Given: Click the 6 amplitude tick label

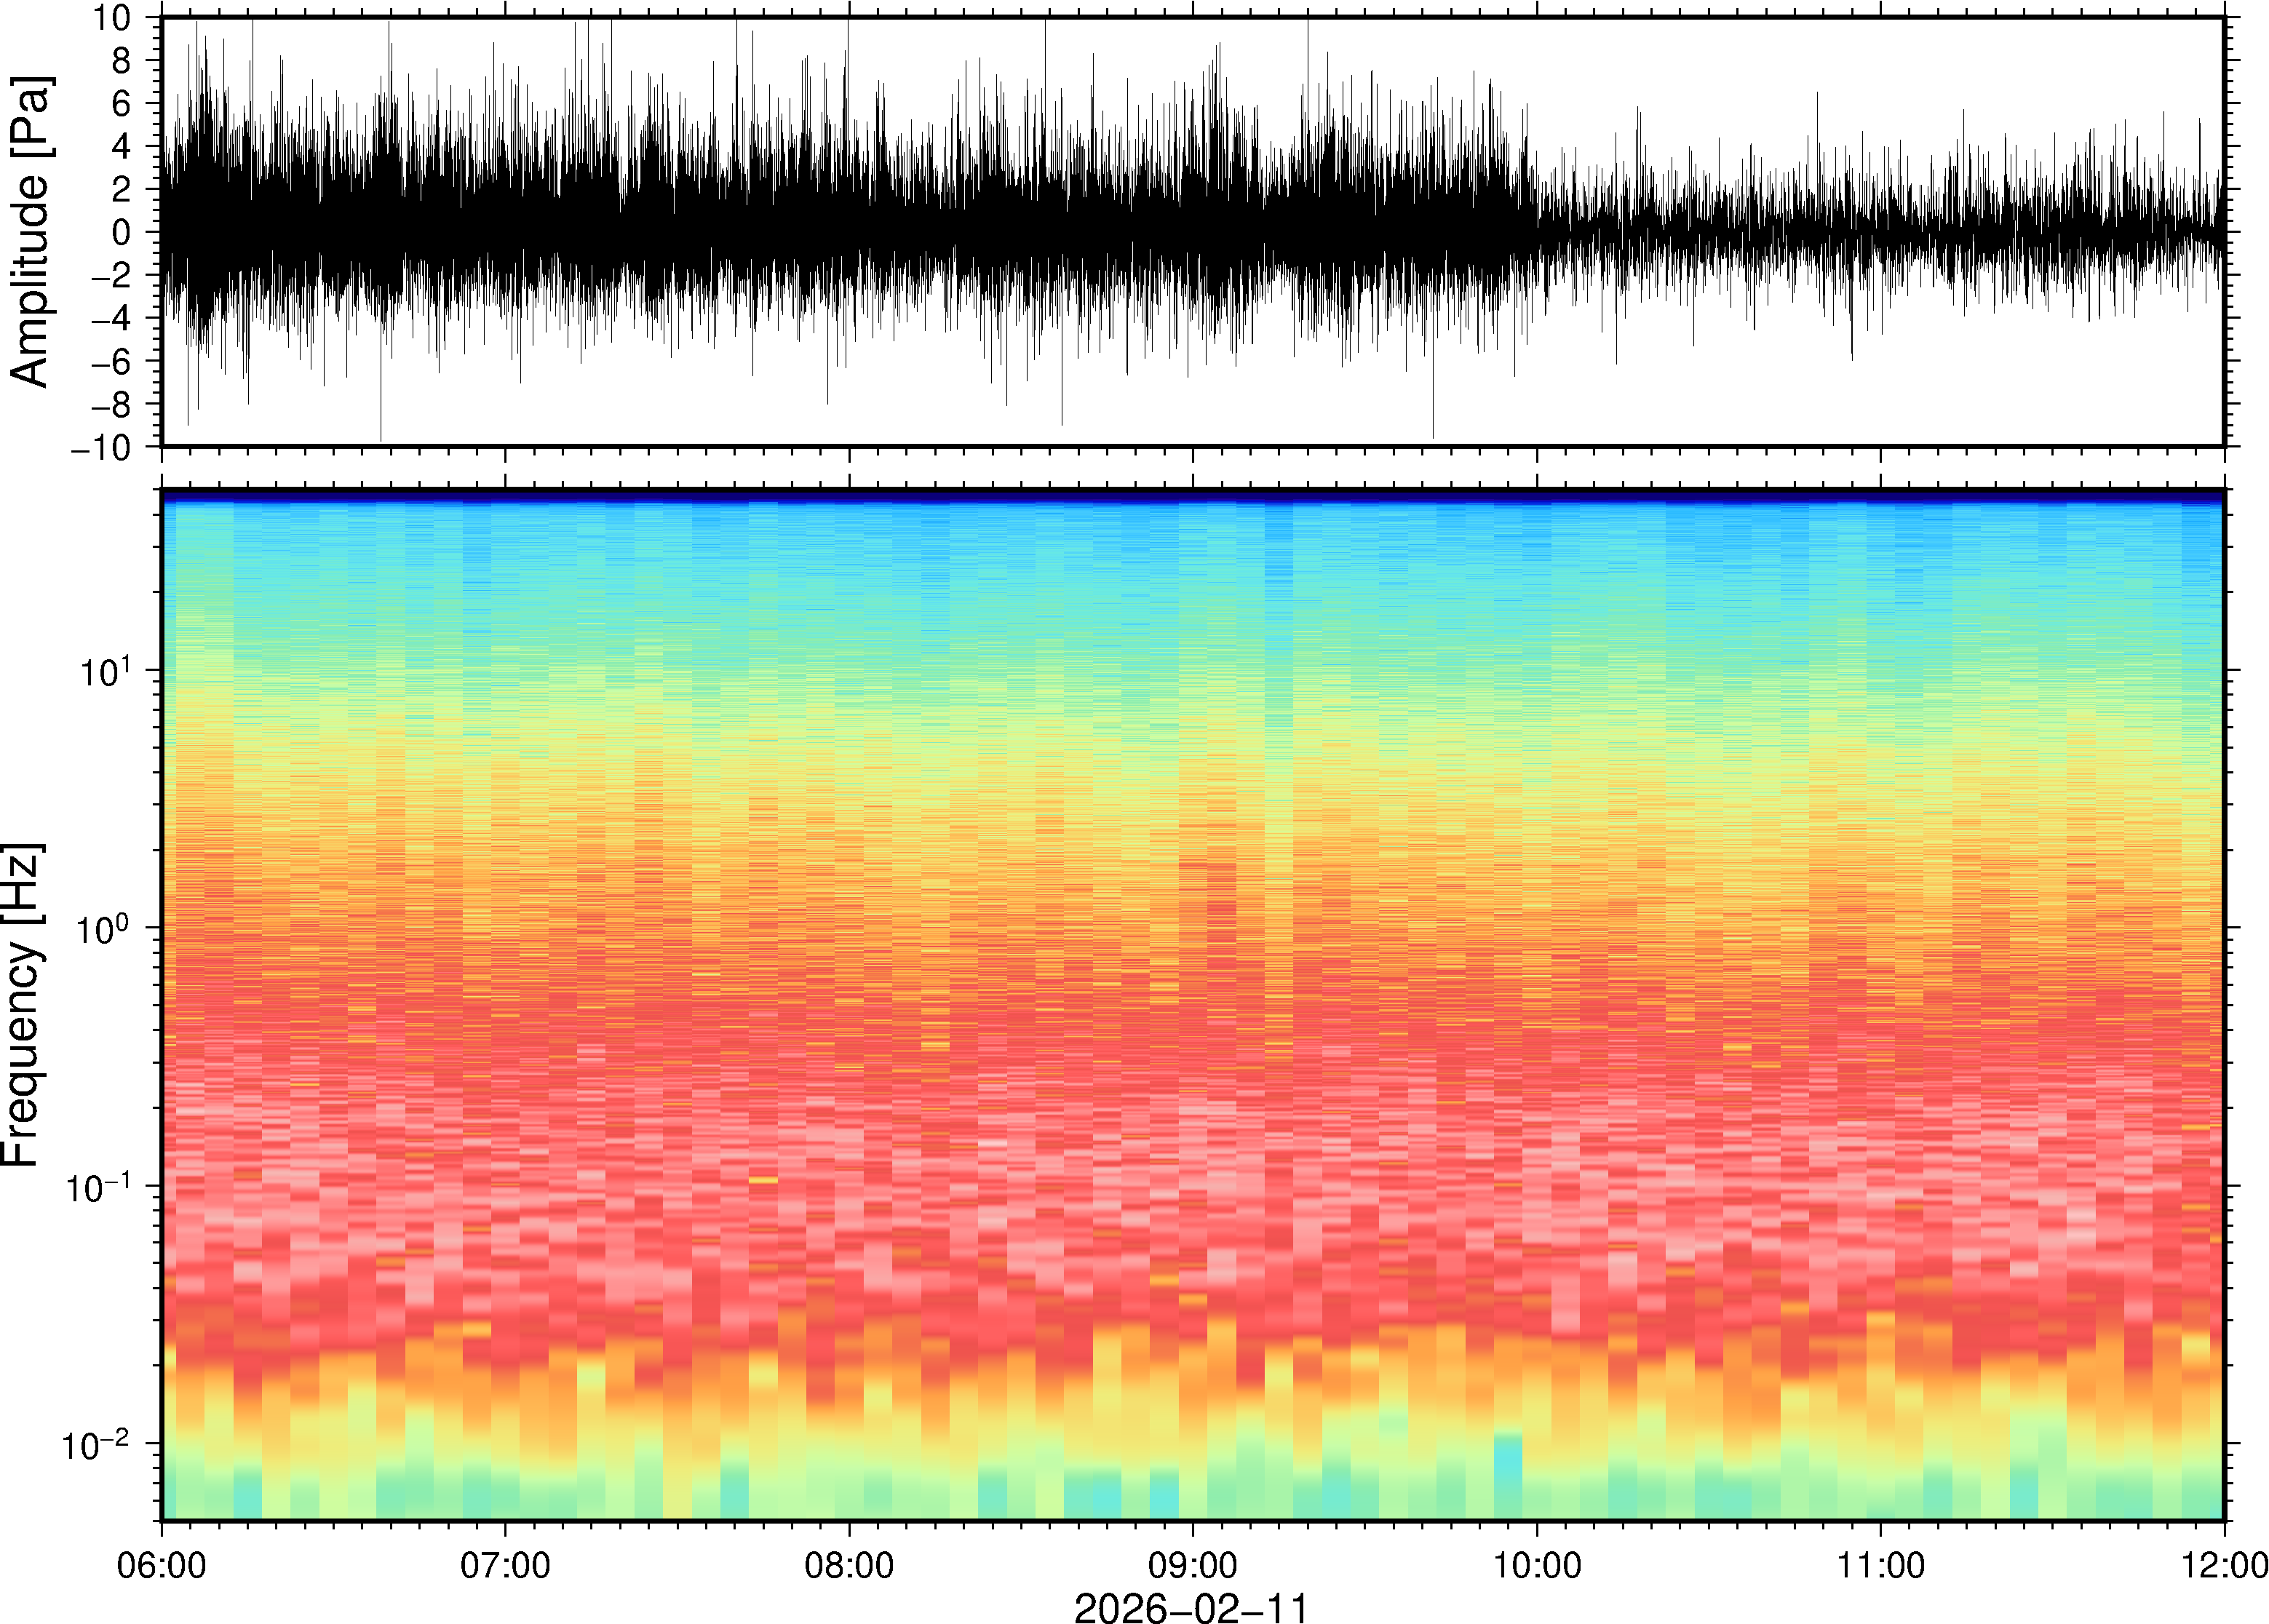Looking at the screenshot, I should point(122,103).
